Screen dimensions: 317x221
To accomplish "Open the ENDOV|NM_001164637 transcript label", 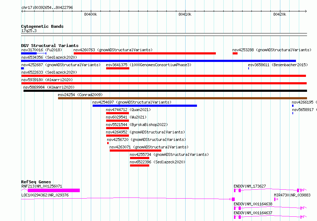I will [253, 213].
